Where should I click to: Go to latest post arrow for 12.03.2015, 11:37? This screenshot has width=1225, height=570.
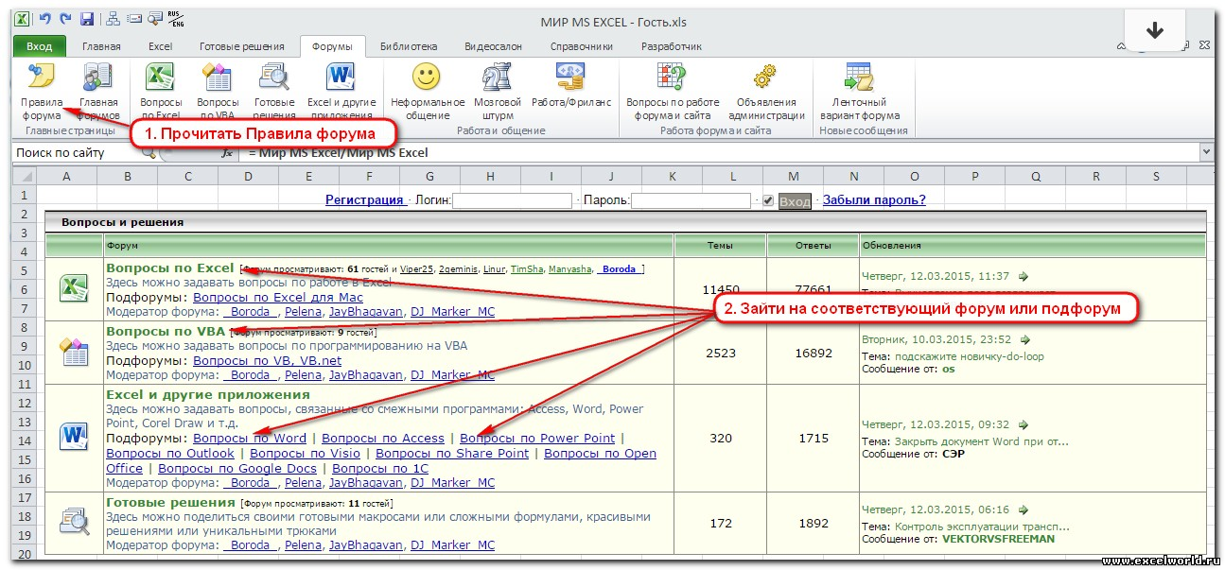coord(1022,277)
